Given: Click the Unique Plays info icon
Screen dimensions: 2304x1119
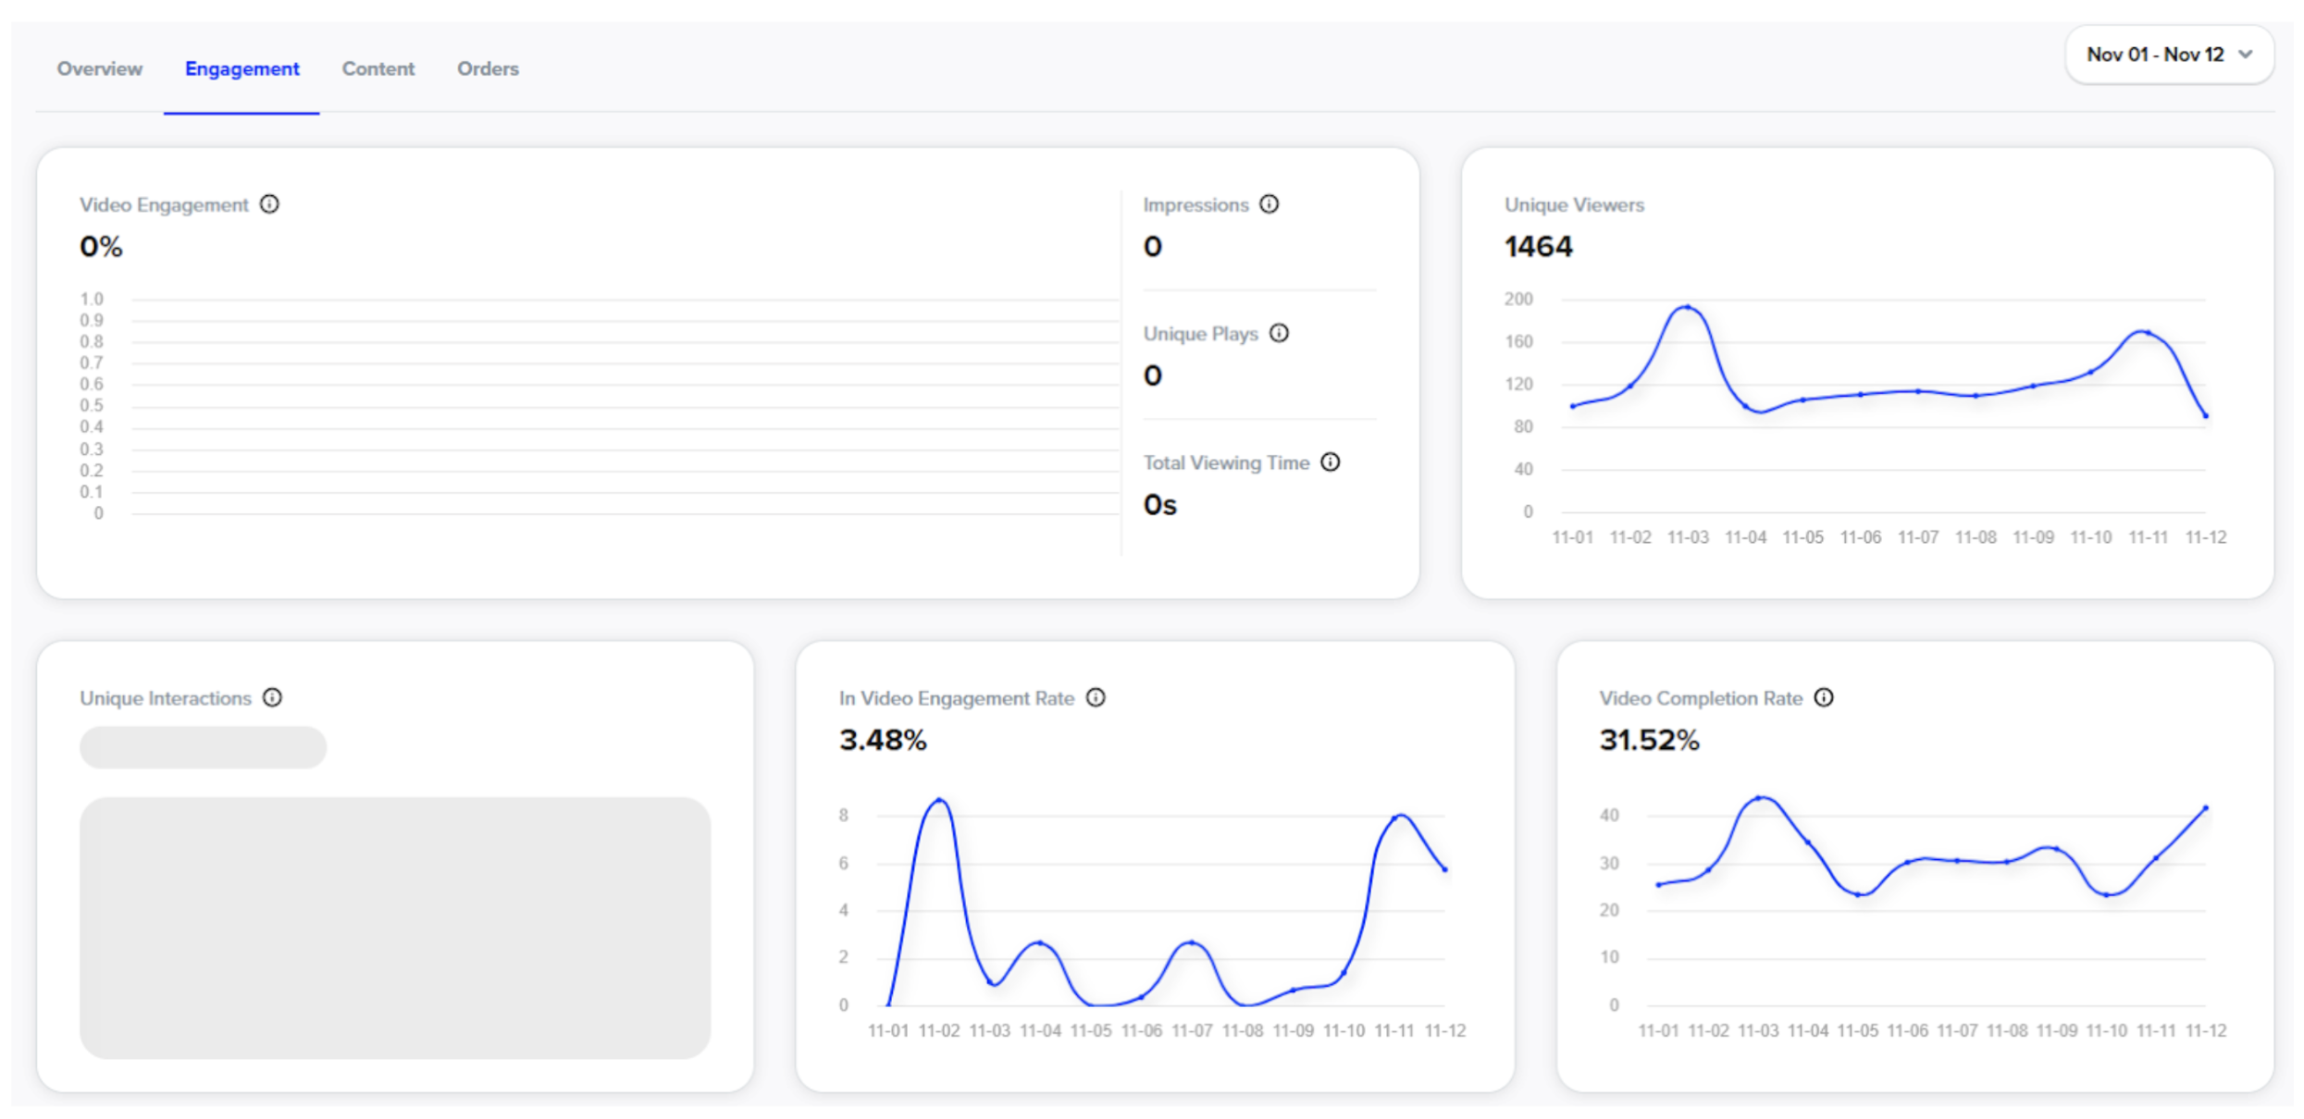Looking at the screenshot, I should click(1279, 333).
